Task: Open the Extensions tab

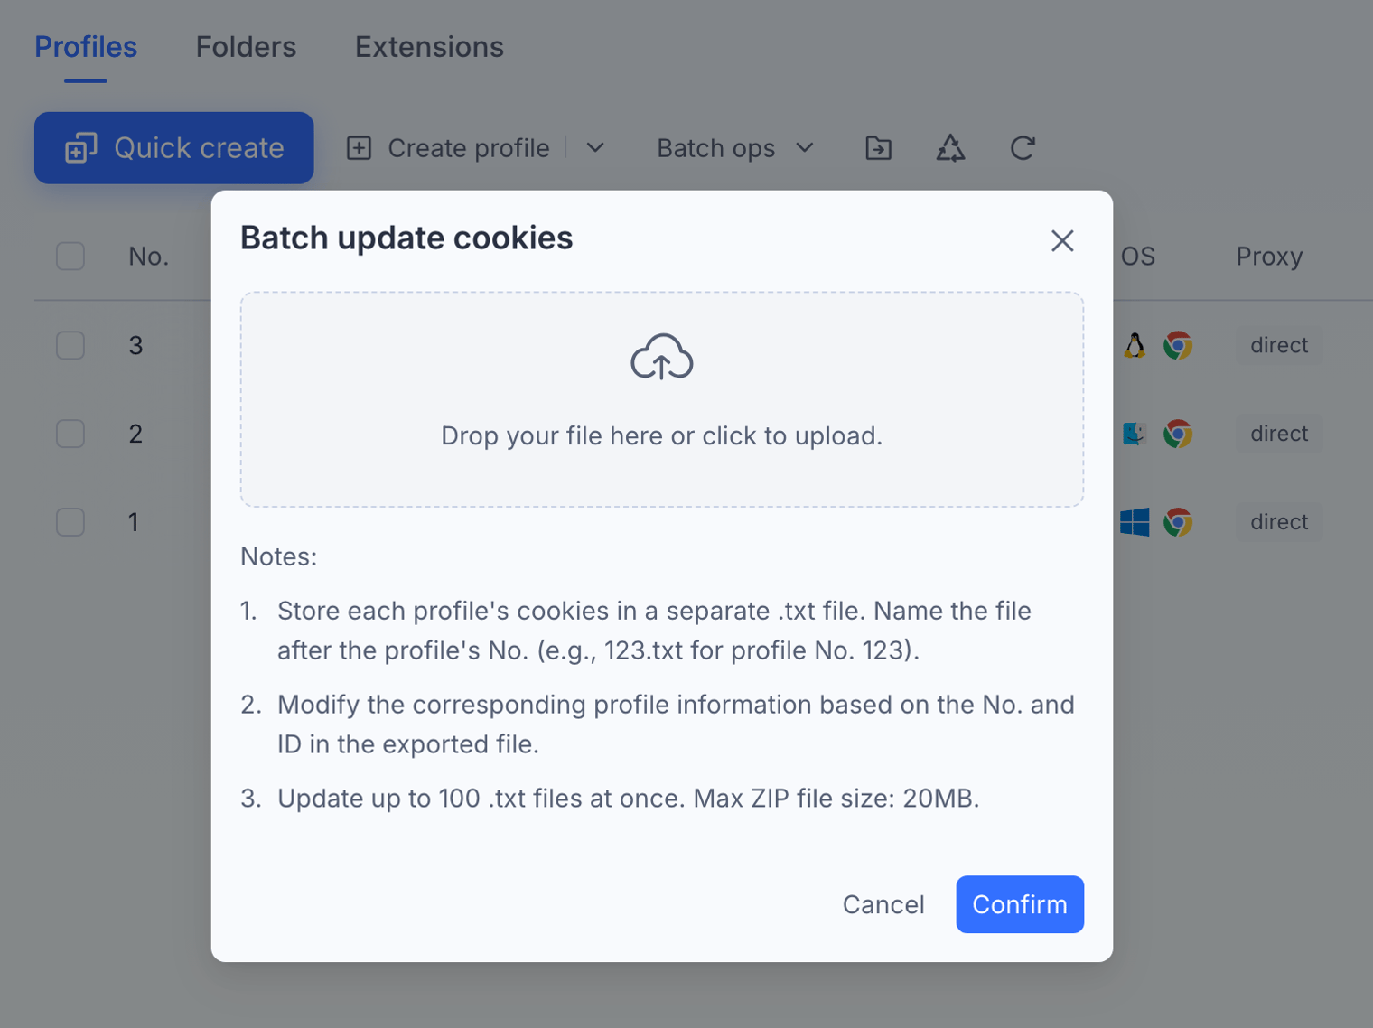Action: pos(429,47)
